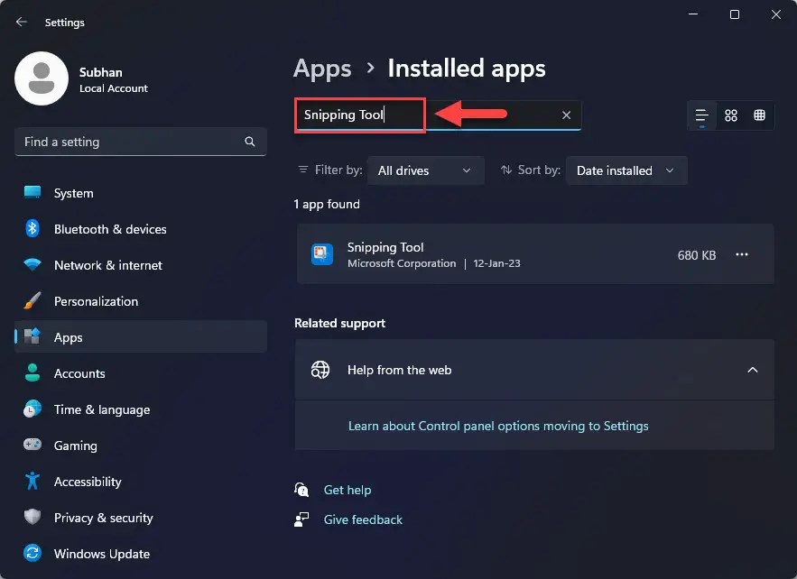Click in the Find a setting field
The width and height of the screenshot is (797, 579).
141,142
